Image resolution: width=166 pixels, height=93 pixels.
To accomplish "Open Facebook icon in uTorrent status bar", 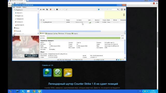I will click(117, 60).
